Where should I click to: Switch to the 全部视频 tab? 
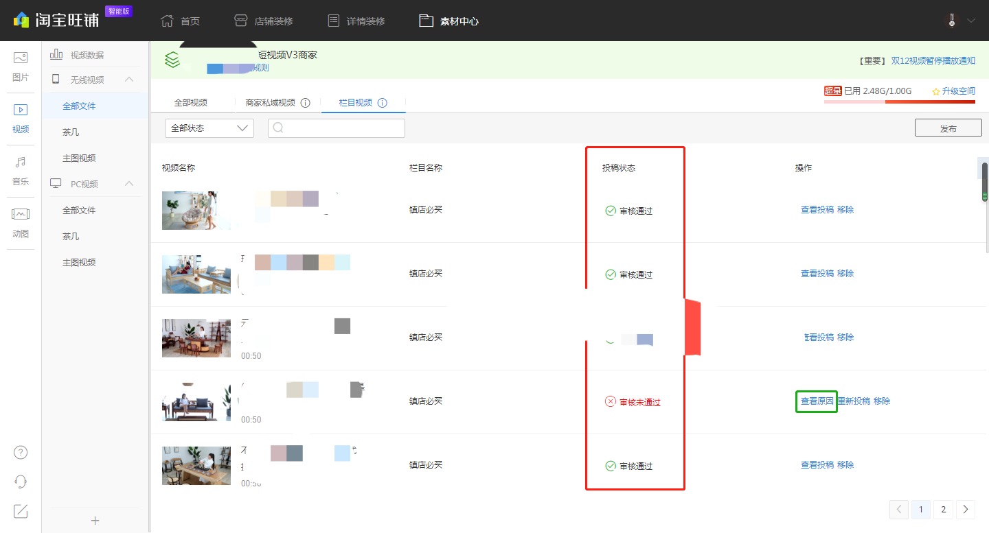(x=190, y=103)
